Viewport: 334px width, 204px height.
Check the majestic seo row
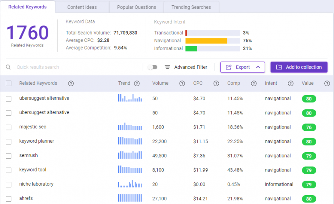pos(8,127)
